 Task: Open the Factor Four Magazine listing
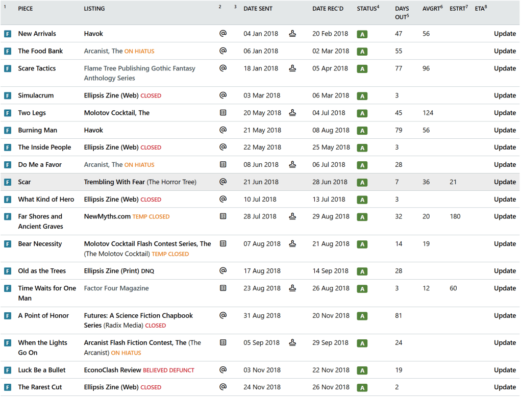pos(116,288)
